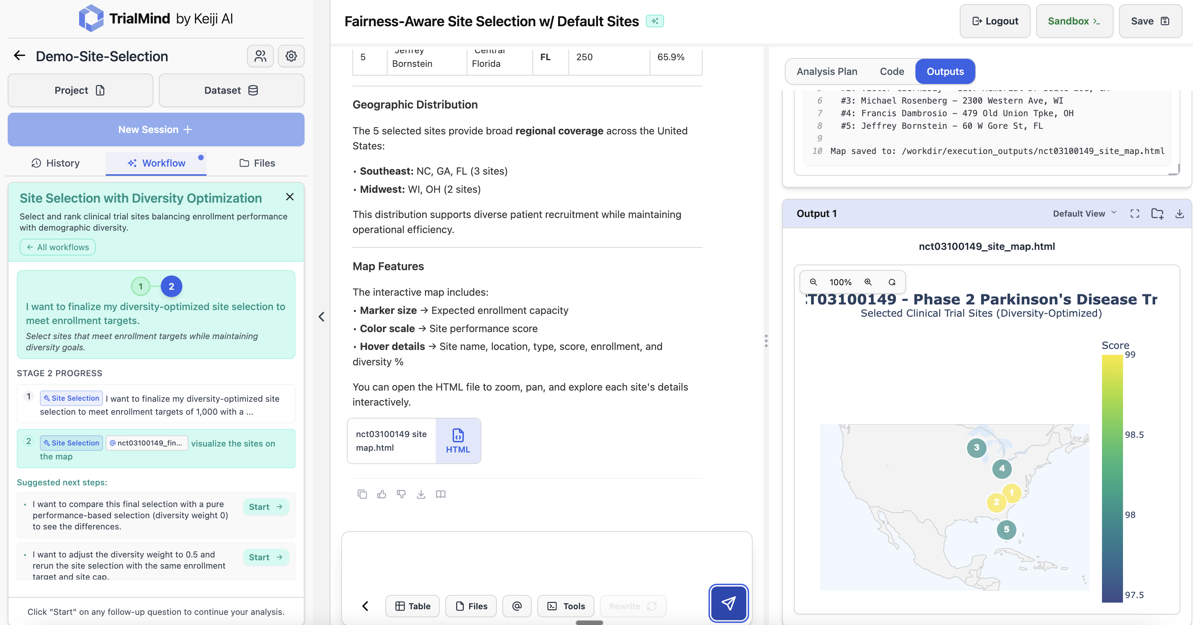This screenshot has height=625, width=1193.
Task: Select workflow stage 1 circle
Action: [140, 286]
